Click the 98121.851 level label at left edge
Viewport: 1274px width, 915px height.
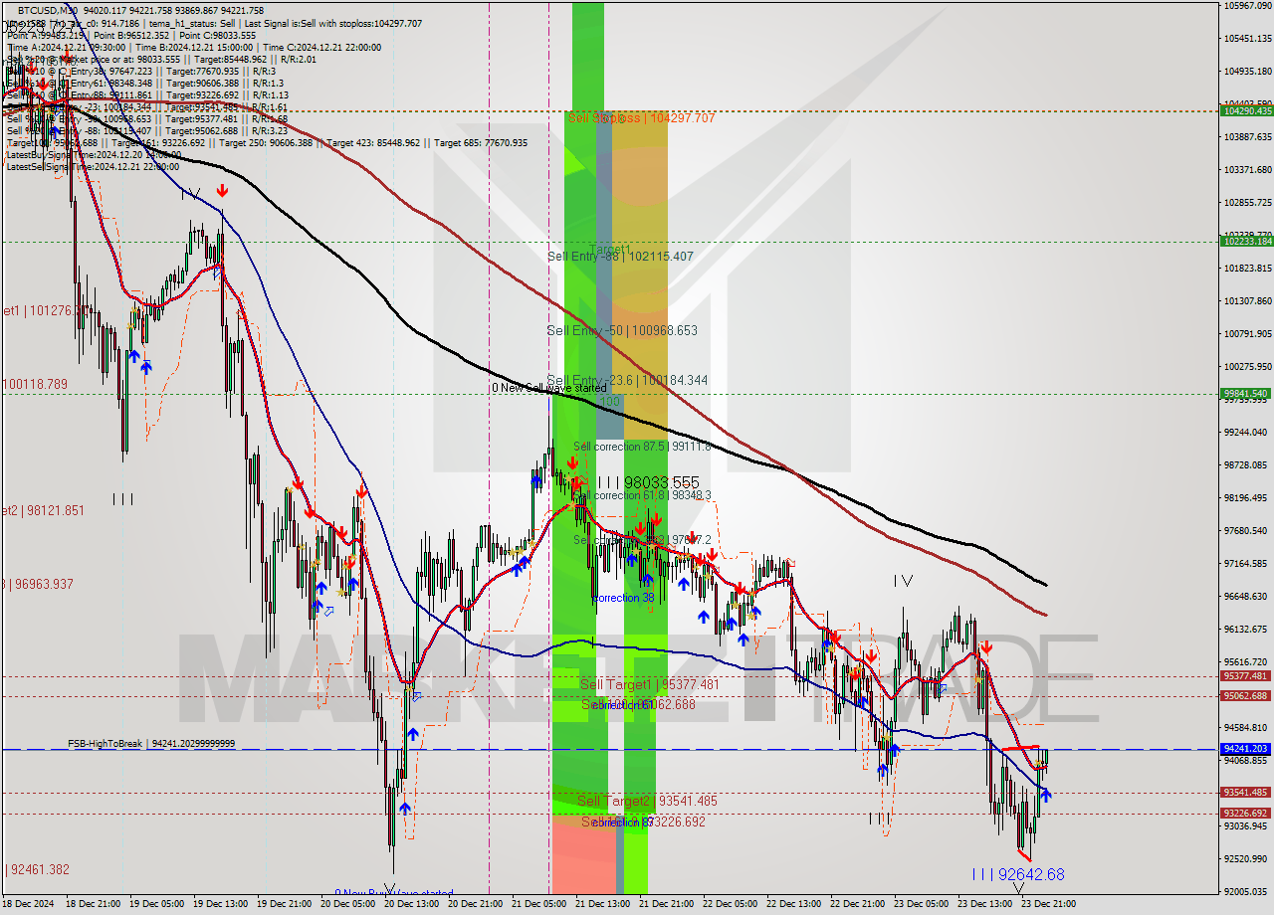click(42, 510)
